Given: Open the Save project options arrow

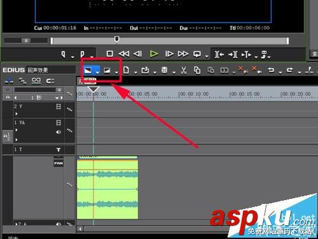Looking at the screenshot, I should [174, 73].
